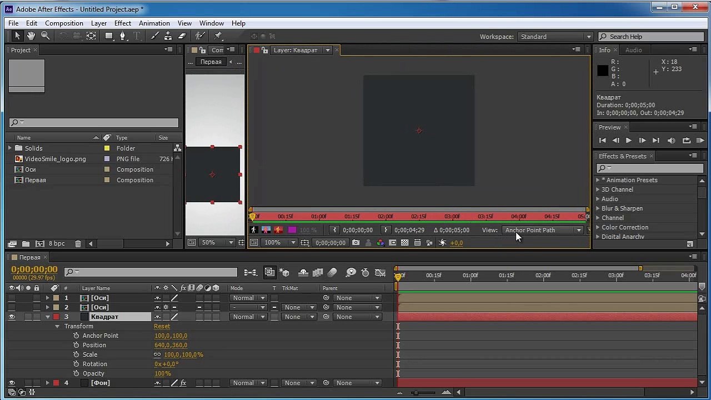Select the Rectangle shape tool
The width and height of the screenshot is (711, 400).
point(109,36)
